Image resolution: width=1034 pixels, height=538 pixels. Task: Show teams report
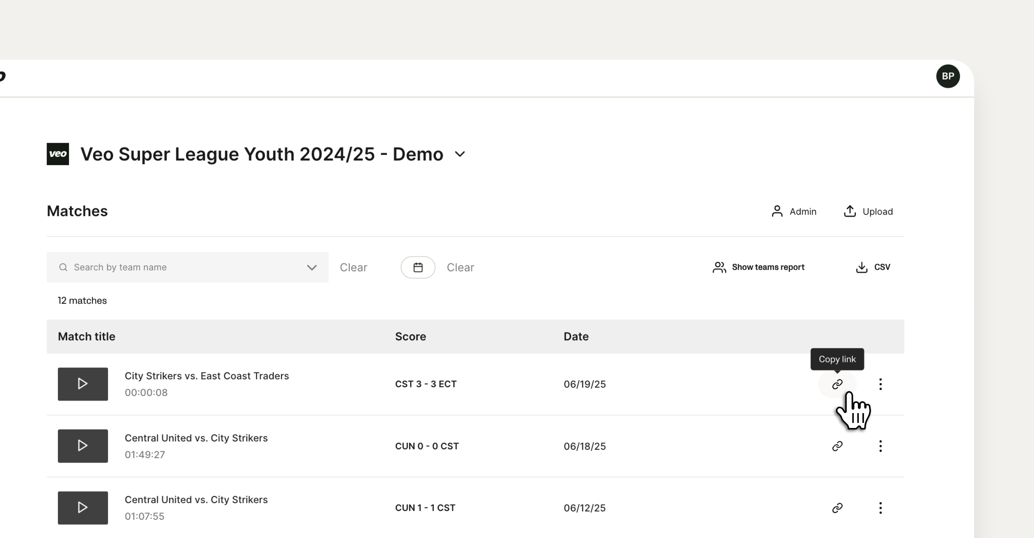pyautogui.click(x=758, y=267)
